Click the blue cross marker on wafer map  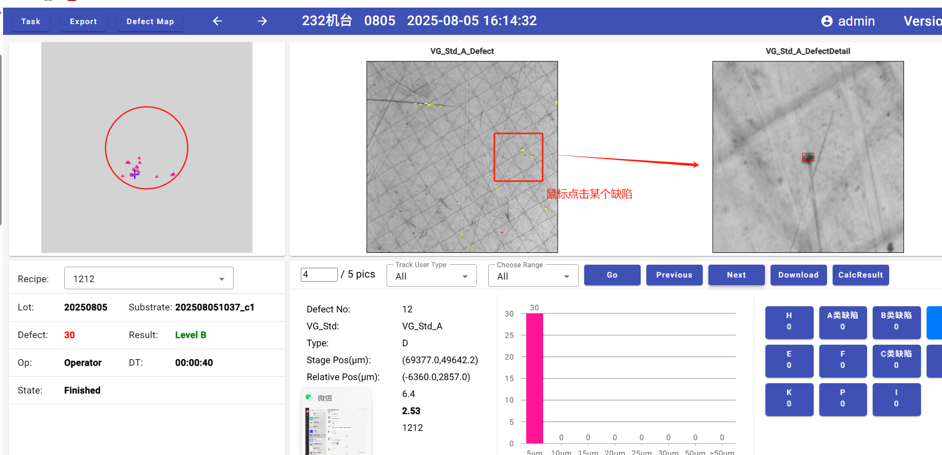[134, 174]
